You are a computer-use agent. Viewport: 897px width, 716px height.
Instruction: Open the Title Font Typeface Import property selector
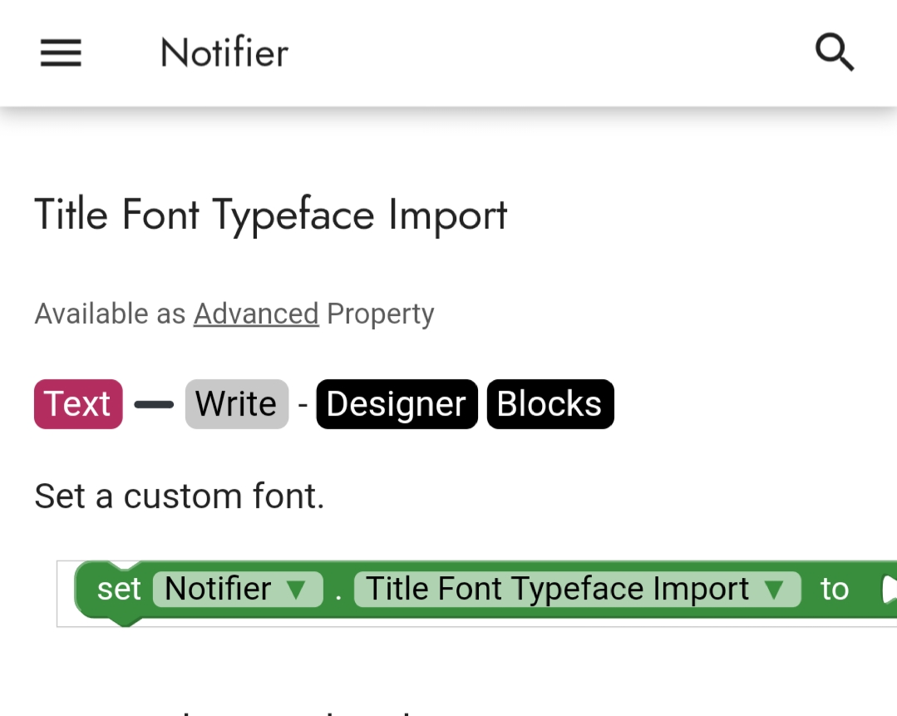point(557,589)
